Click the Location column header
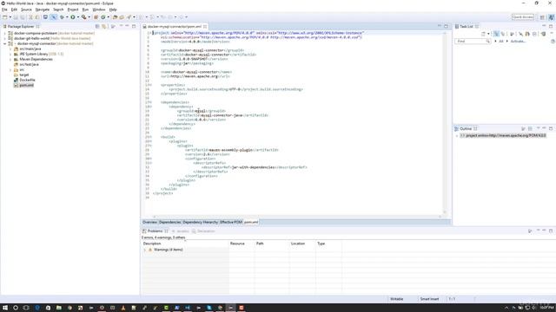The width and height of the screenshot is (556, 312). point(298,244)
